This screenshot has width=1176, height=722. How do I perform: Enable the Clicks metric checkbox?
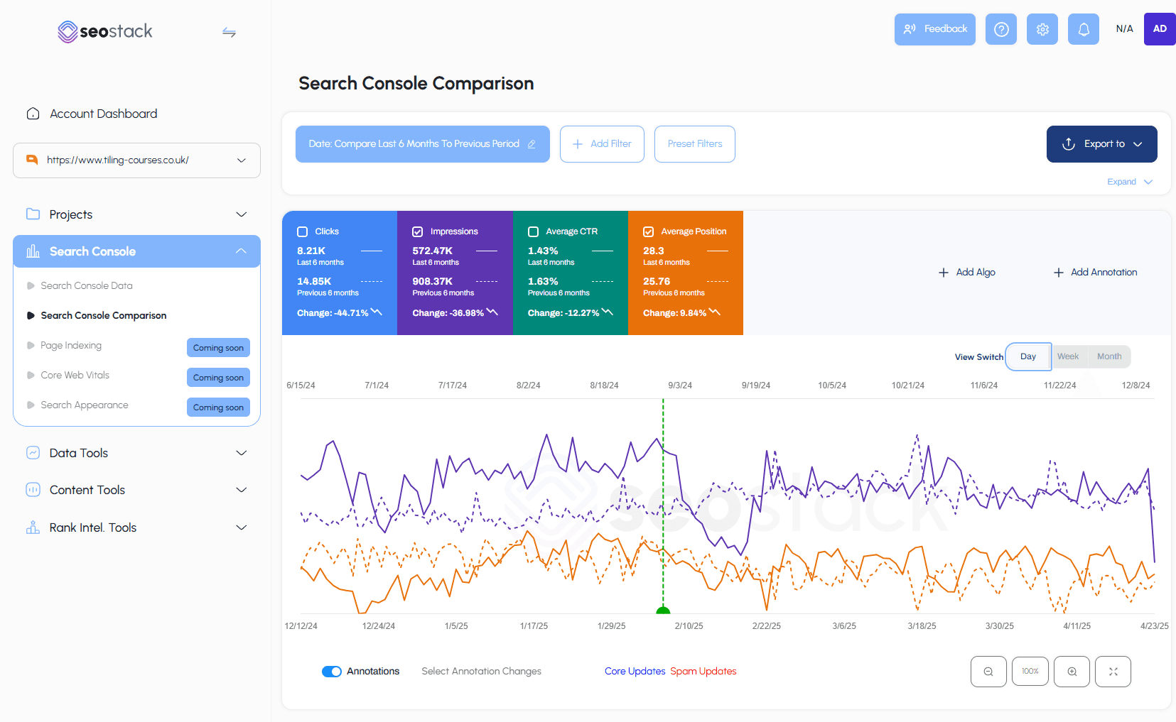(302, 231)
